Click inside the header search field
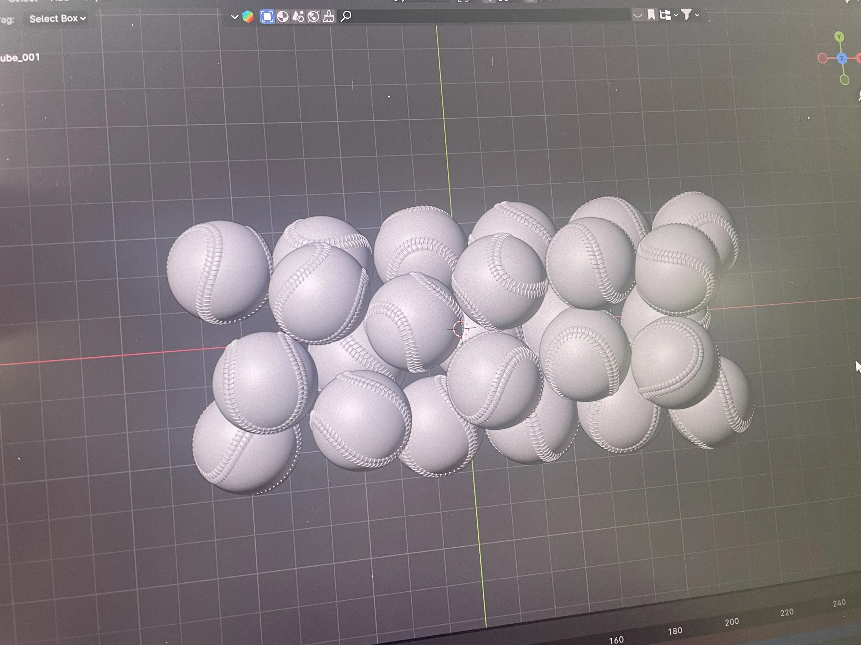Image resolution: width=861 pixels, height=645 pixels. (x=484, y=15)
